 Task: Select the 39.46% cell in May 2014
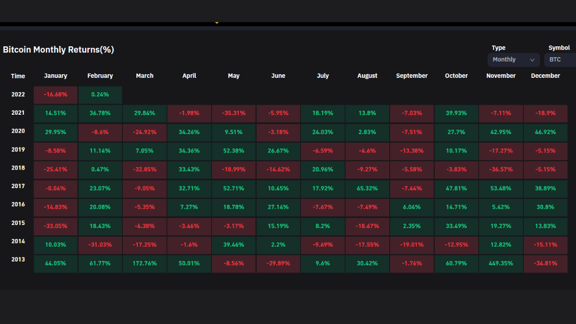[x=234, y=245]
